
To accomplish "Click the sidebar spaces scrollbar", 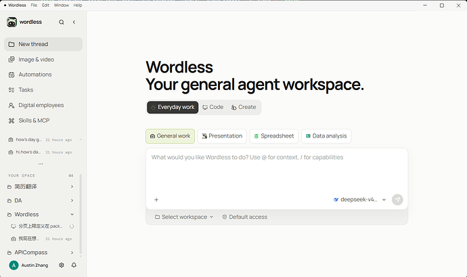I will pos(81,215).
